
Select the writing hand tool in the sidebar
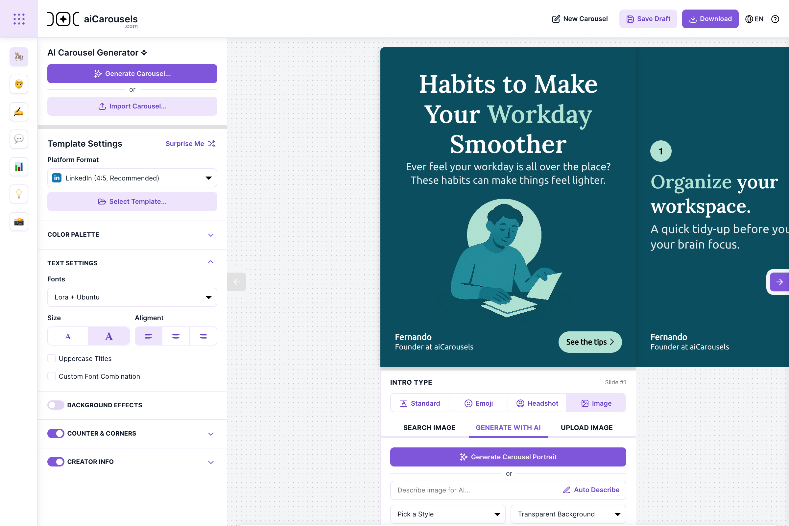(x=19, y=112)
